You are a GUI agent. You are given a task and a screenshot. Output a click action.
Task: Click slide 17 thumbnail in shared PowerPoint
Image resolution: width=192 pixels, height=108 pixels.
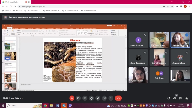tap(10, 67)
